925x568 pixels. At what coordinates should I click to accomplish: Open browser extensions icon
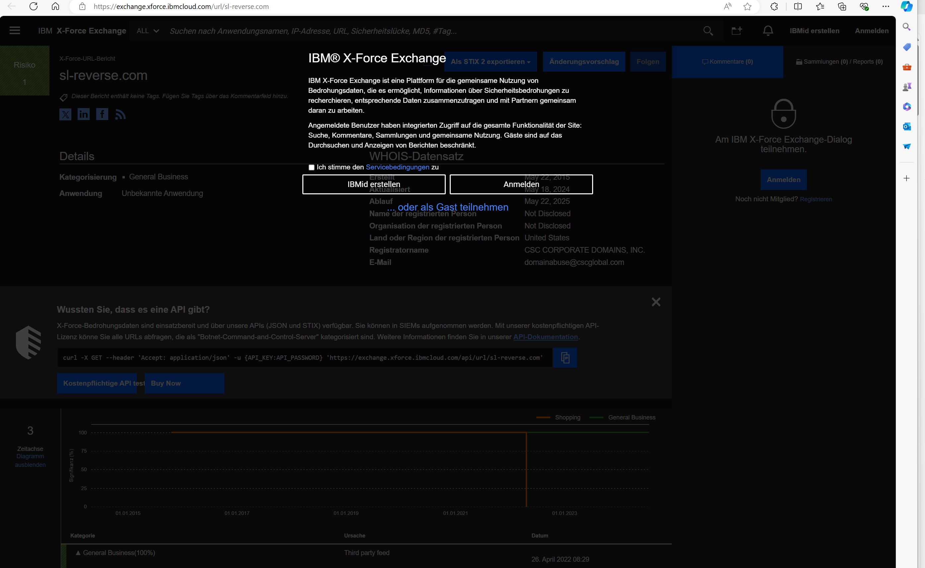coord(774,6)
